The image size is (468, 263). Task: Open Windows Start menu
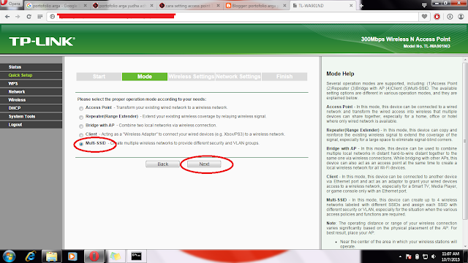pyautogui.click(x=9, y=256)
